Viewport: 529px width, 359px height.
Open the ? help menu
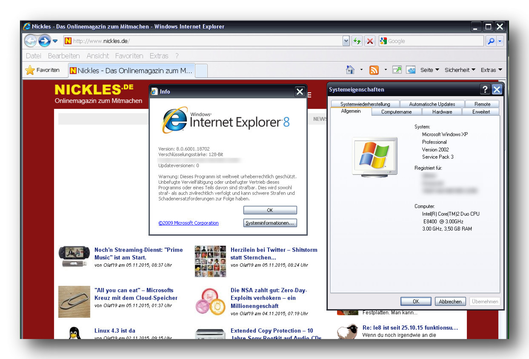pyautogui.click(x=177, y=56)
